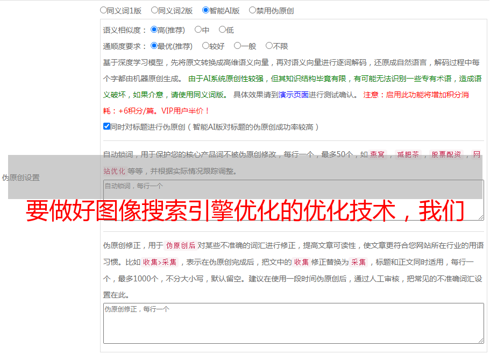Click the 通顺度要求 label
The height and width of the screenshot is (354, 490).
[x=125, y=47]
